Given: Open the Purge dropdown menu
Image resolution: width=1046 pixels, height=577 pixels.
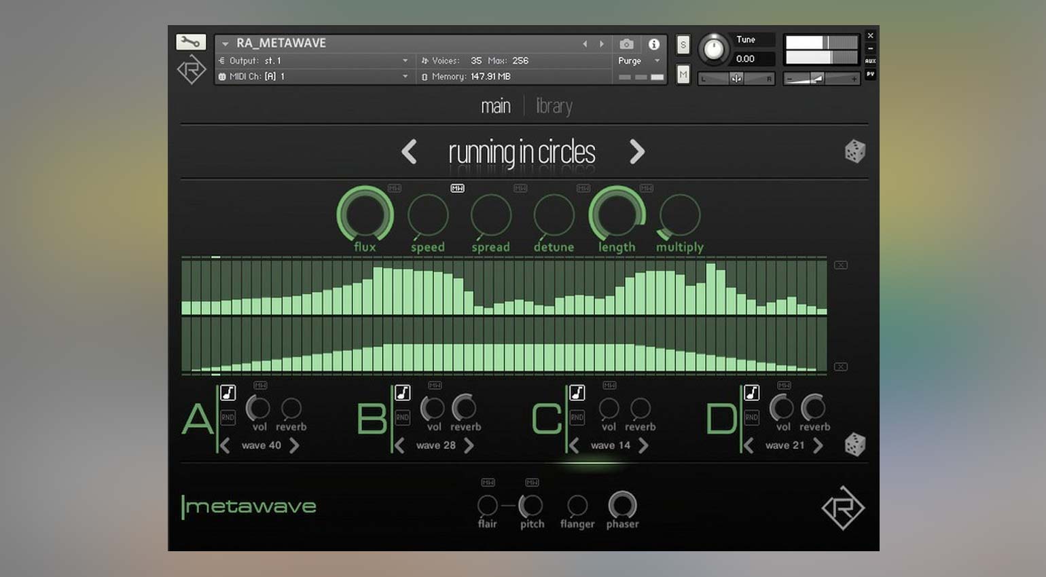Looking at the screenshot, I should [639, 60].
